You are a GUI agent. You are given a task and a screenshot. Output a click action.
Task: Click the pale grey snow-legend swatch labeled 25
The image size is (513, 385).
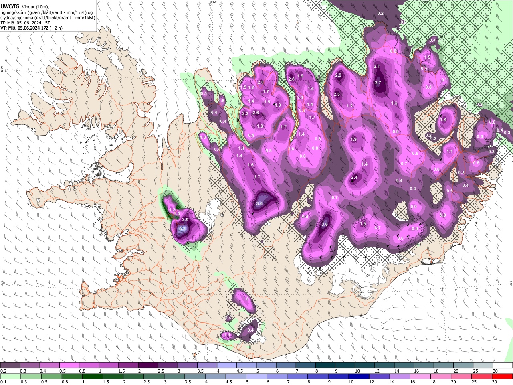coord(483,365)
